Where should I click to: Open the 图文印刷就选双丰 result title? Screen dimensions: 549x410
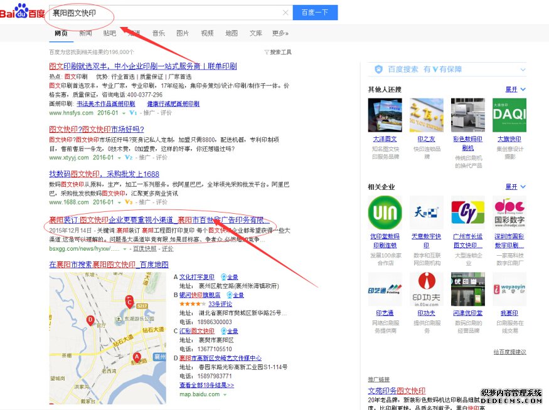click(143, 66)
